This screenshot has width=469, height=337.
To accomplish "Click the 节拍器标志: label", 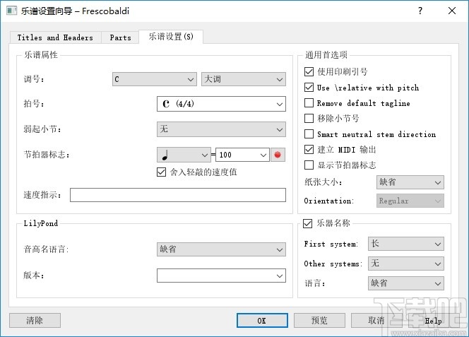I will pyautogui.click(x=47, y=155).
